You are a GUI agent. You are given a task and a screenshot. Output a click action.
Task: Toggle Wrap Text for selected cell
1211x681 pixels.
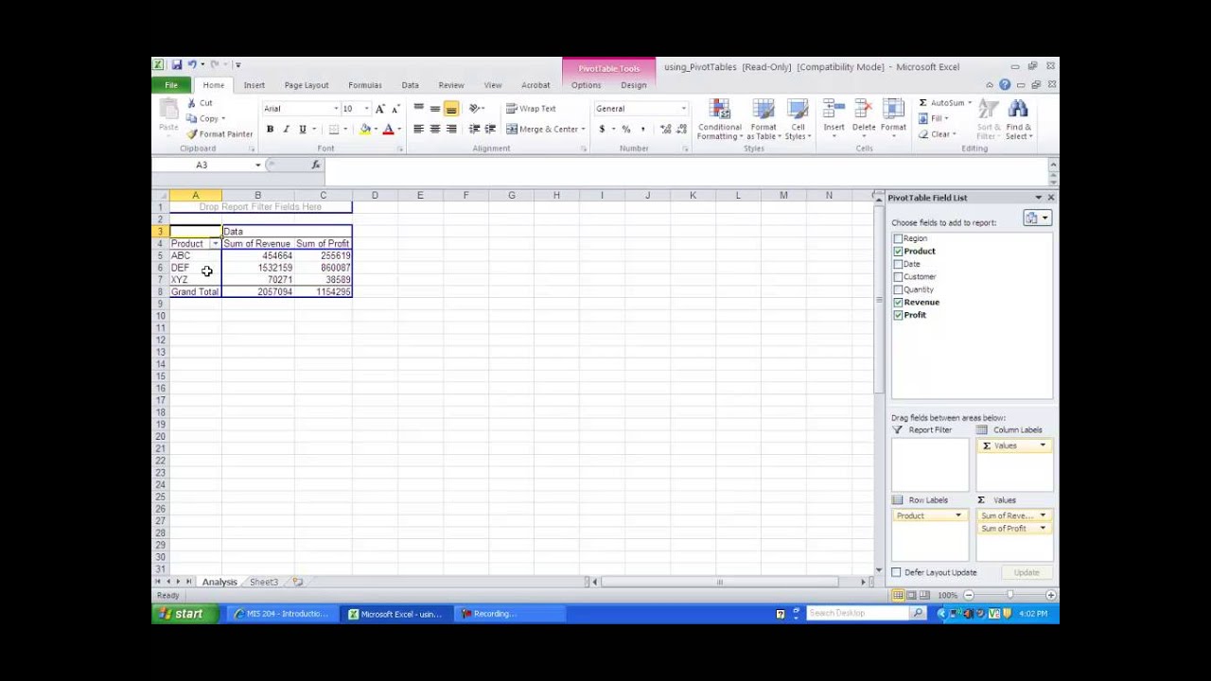531,109
